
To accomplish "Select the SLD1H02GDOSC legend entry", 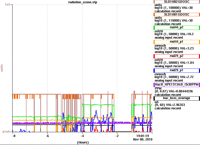I will pos(177,2).
